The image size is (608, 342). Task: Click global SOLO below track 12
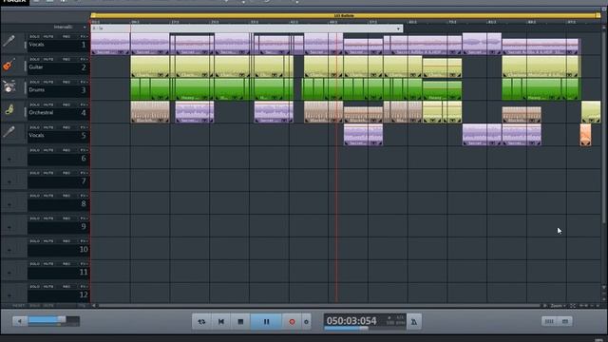[x=34, y=306]
